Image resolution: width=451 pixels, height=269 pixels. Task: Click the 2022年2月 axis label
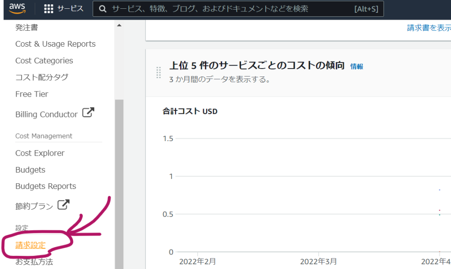coord(197,262)
